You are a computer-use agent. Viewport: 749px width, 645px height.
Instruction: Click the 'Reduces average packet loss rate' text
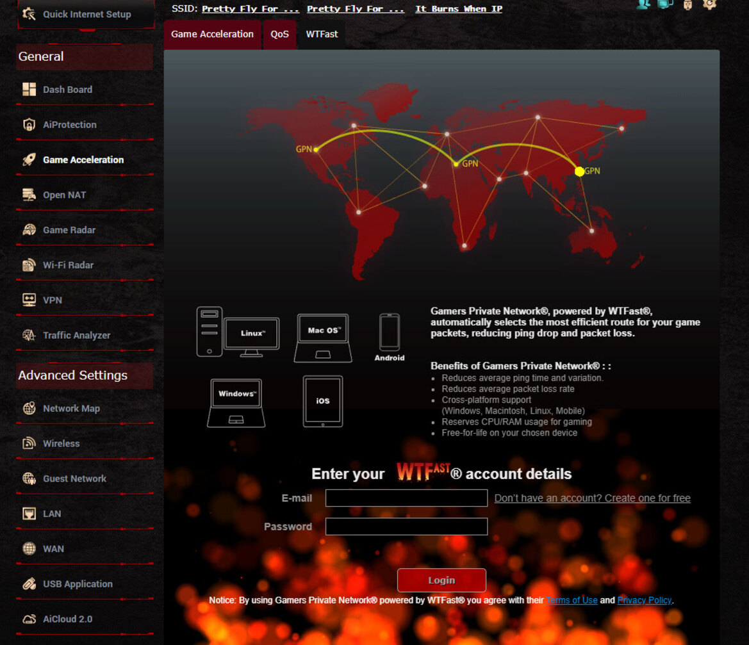click(508, 389)
